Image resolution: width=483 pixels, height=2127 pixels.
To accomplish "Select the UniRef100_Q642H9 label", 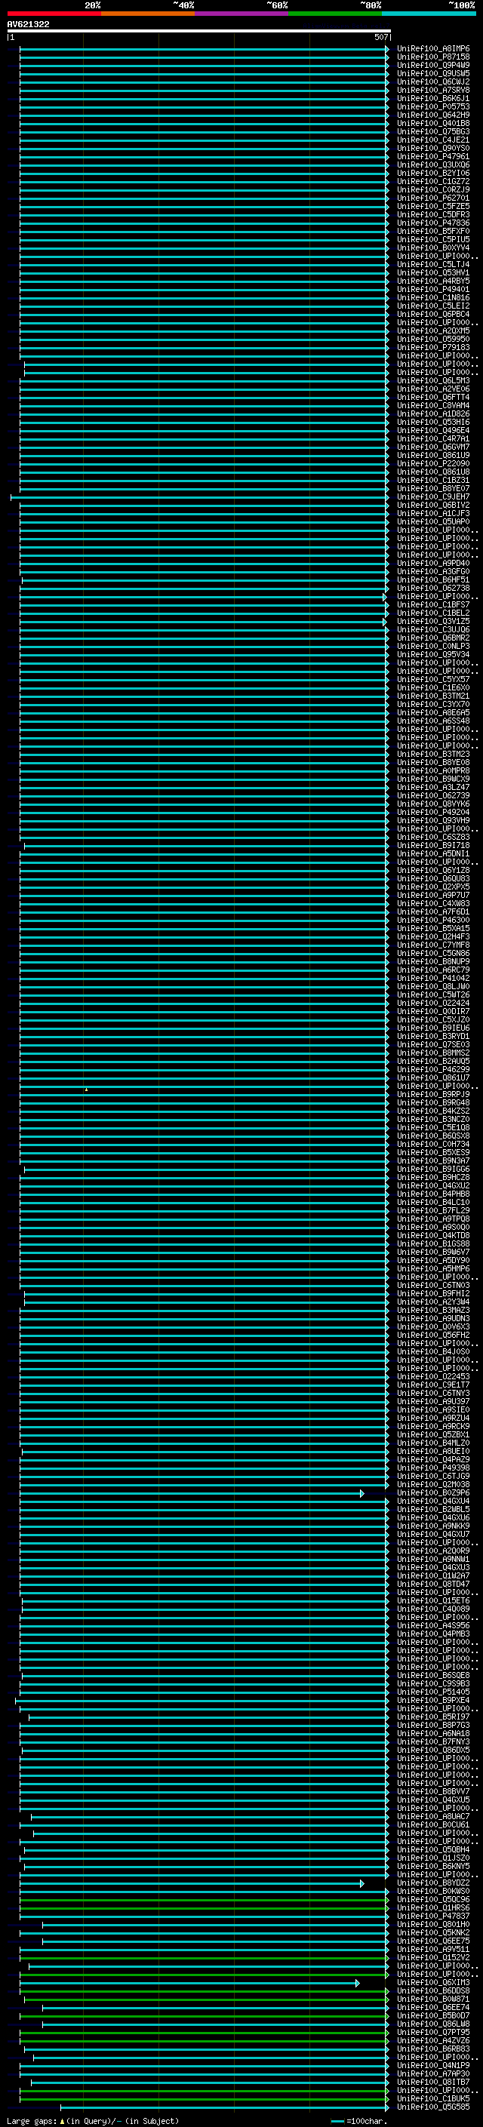I will click(x=433, y=115).
